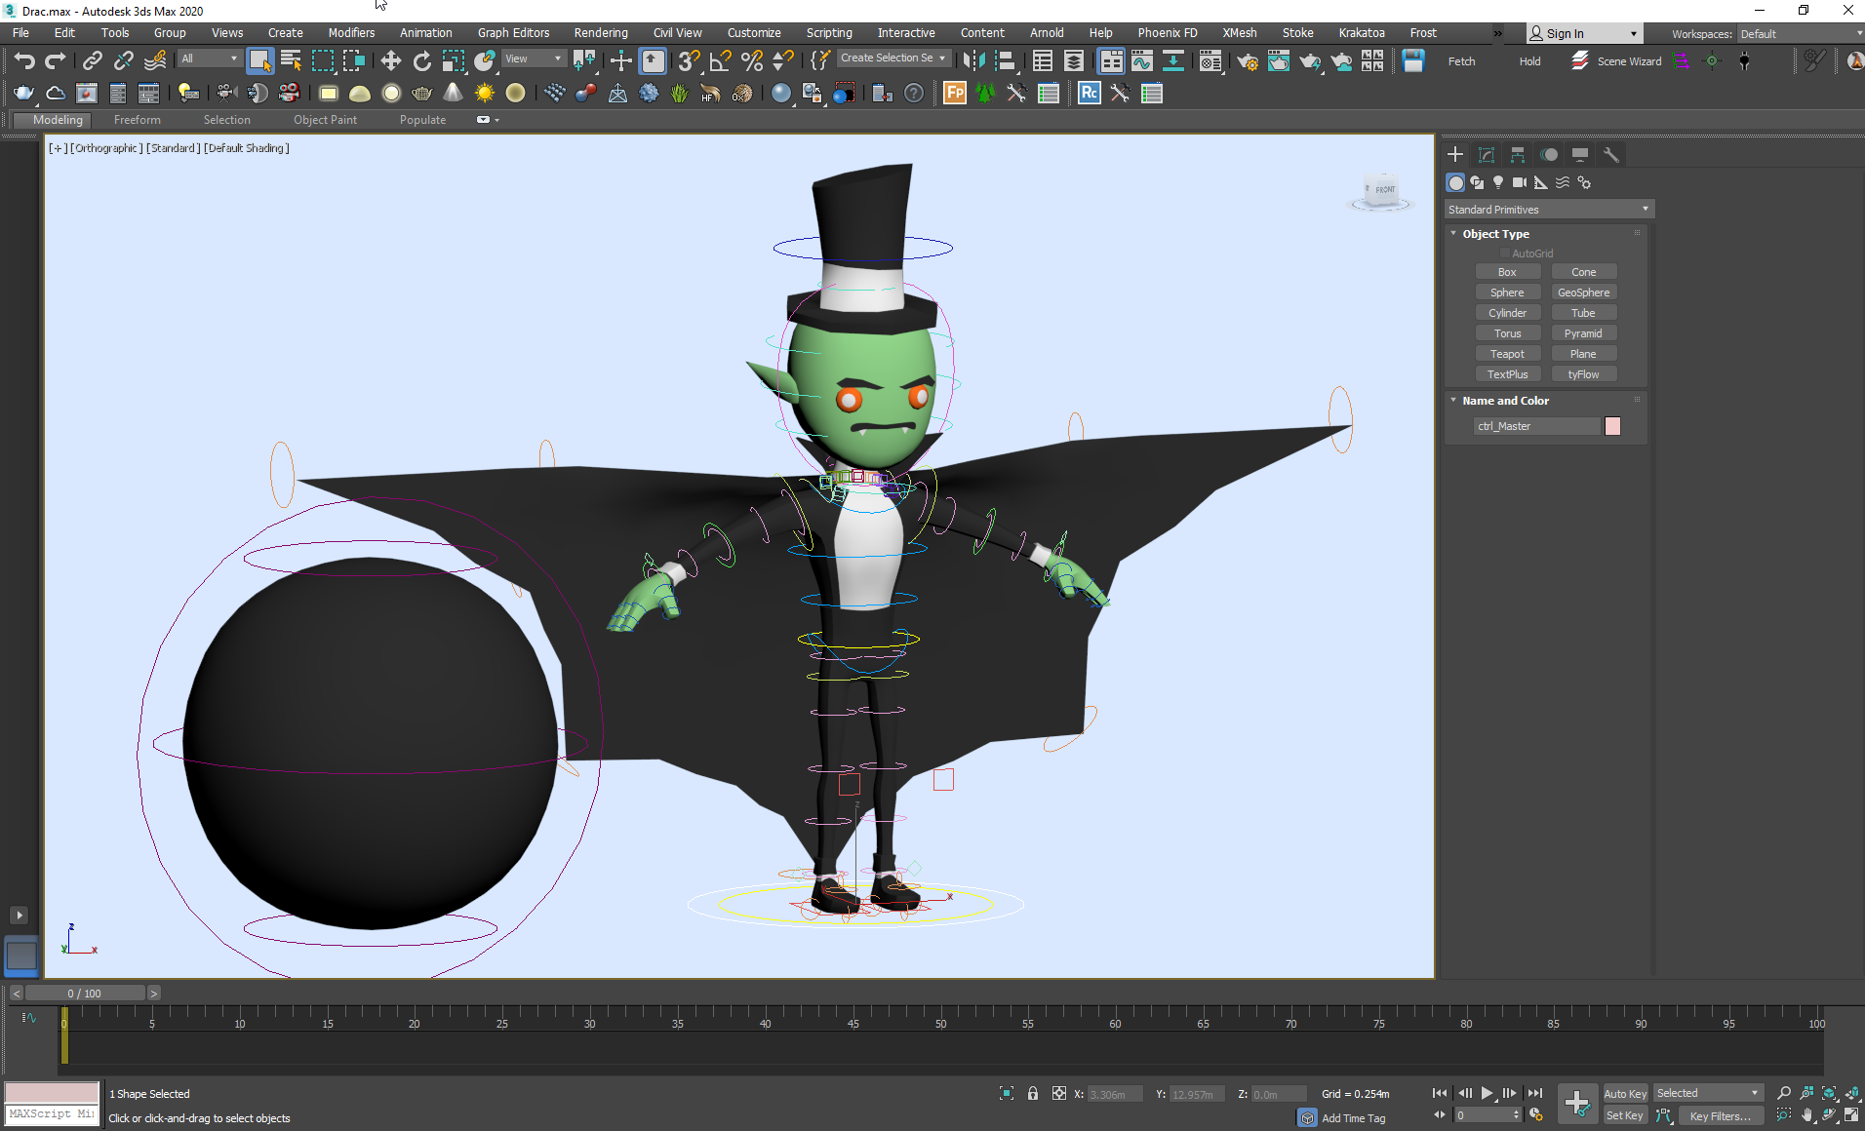Viewport: 1865px width, 1131px height.
Task: Open the ctrl_Master object color swatch
Action: click(x=1612, y=426)
